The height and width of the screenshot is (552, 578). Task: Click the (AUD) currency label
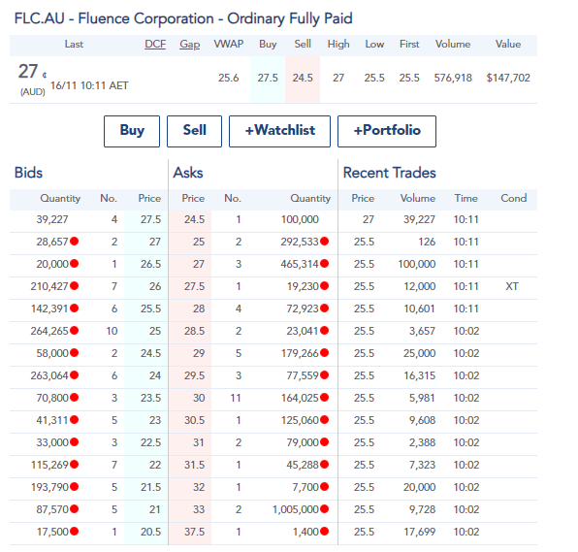pos(32,91)
